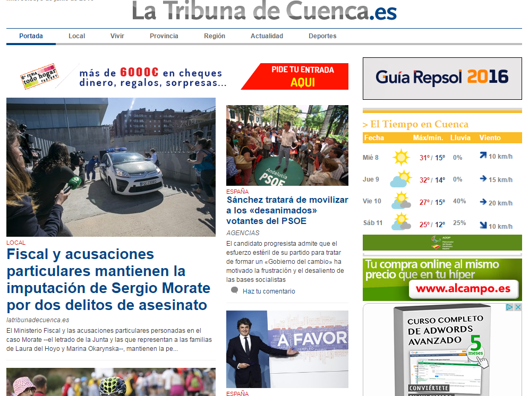This screenshot has width=529, height=396.
Task: Visit the www.alcampo.es advert link
Action: (463, 289)
